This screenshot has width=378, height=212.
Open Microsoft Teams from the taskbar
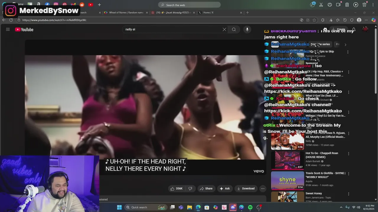[181, 207]
